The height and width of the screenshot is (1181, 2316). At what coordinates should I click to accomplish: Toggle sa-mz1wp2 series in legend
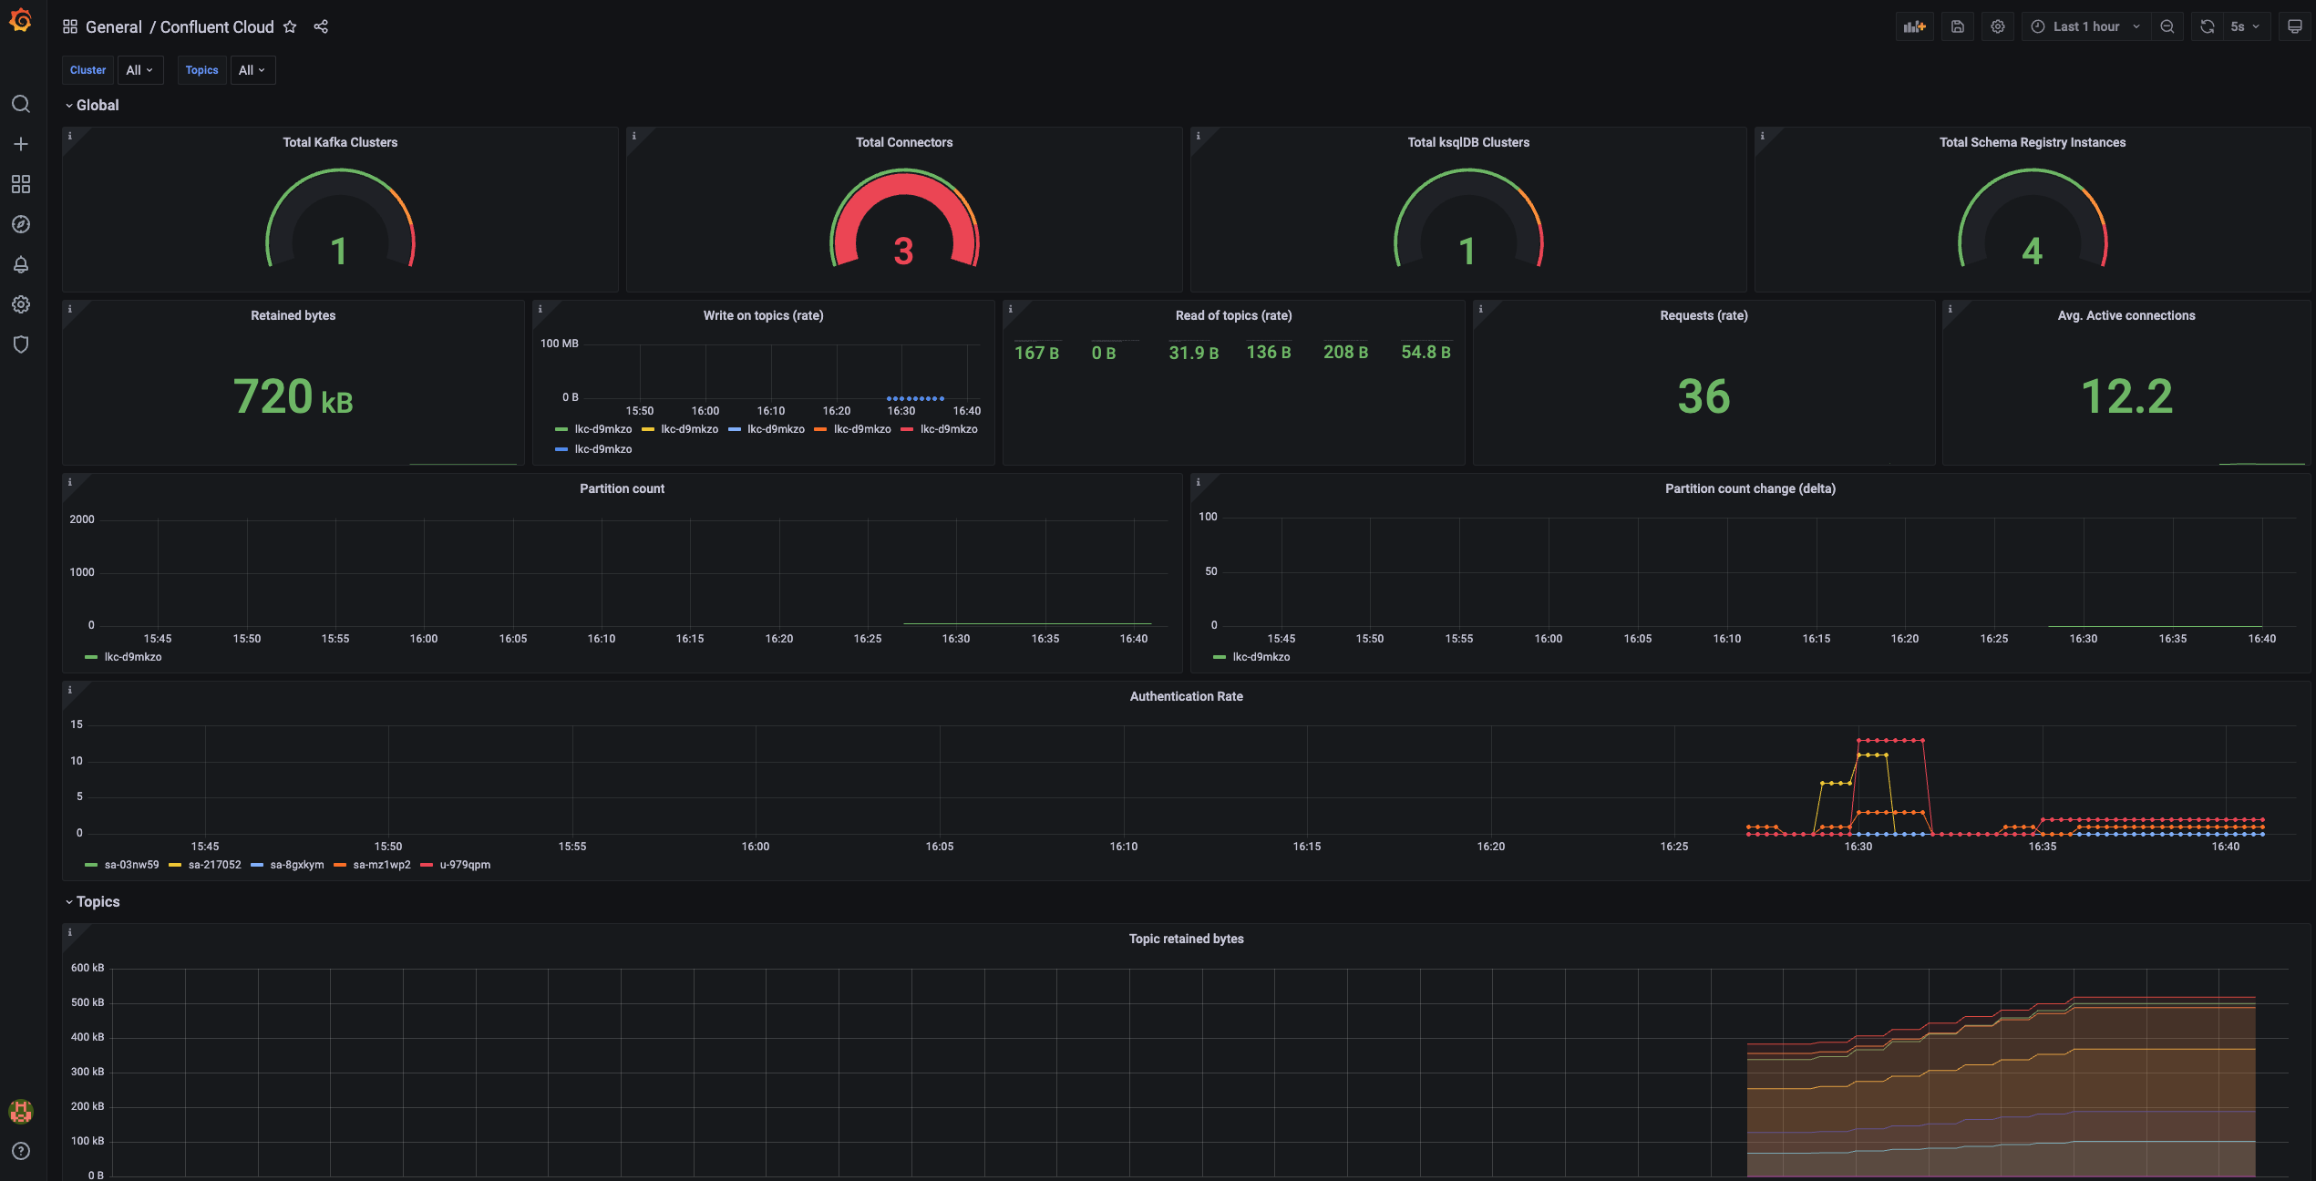pyautogui.click(x=381, y=865)
